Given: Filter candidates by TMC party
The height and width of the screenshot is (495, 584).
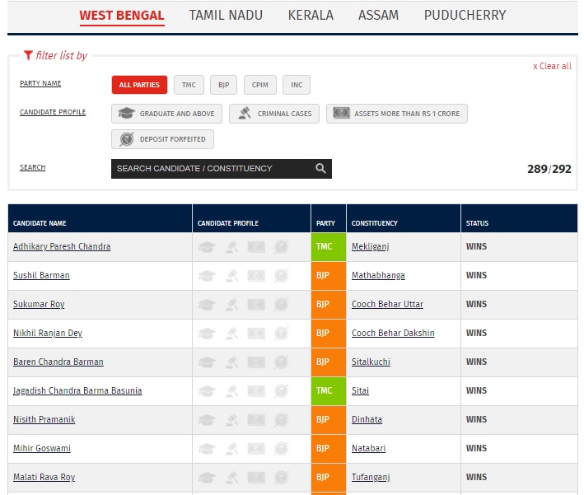Looking at the screenshot, I should click(189, 85).
